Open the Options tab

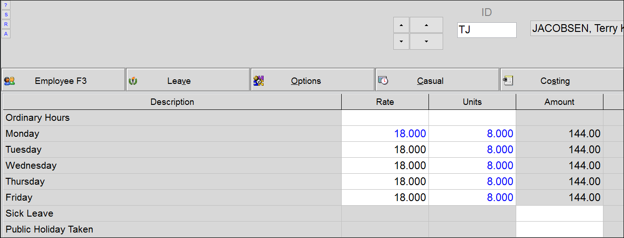tap(312, 81)
